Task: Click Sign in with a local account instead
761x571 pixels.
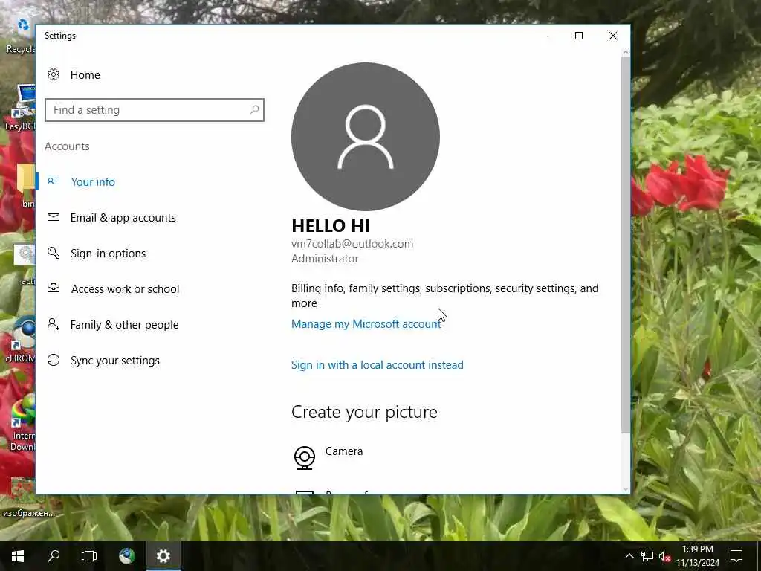Action: [x=377, y=364]
